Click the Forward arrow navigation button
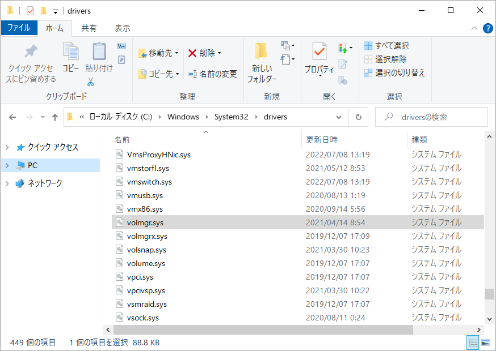This screenshot has width=496, height=351. [30, 117]
